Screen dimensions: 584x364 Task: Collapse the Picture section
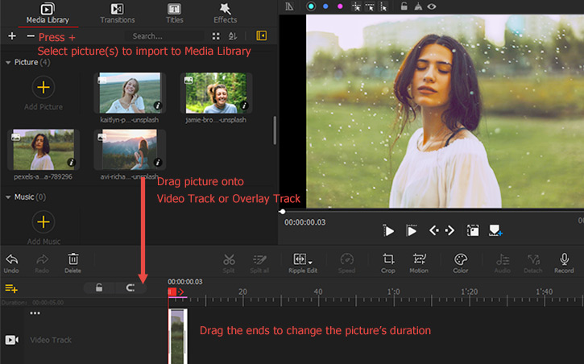pyautogui.click(x=8, y=62)
